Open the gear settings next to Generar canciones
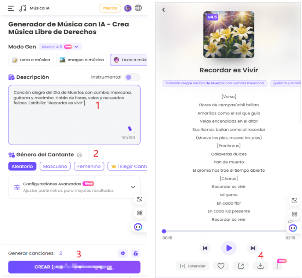The width and height of the screenshot is (302, 278). pyautogui.click(x=123, y=253)
